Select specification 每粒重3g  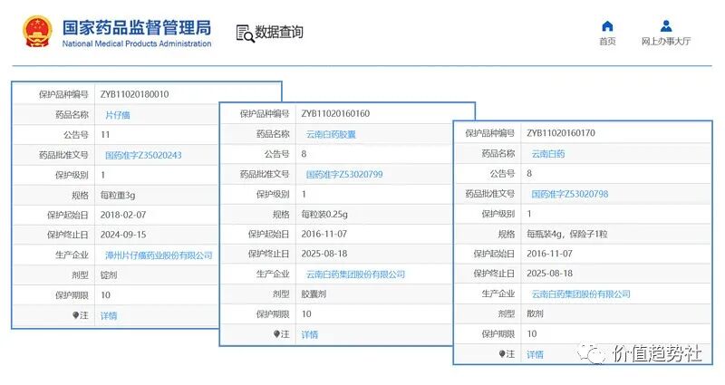coord(118,195)
